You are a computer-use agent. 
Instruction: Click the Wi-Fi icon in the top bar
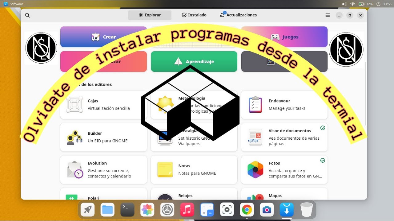[353, 4]
